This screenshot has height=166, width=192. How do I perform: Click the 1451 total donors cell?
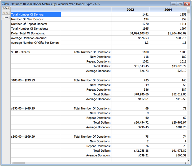pyautogui.click(x=130, y=14)
